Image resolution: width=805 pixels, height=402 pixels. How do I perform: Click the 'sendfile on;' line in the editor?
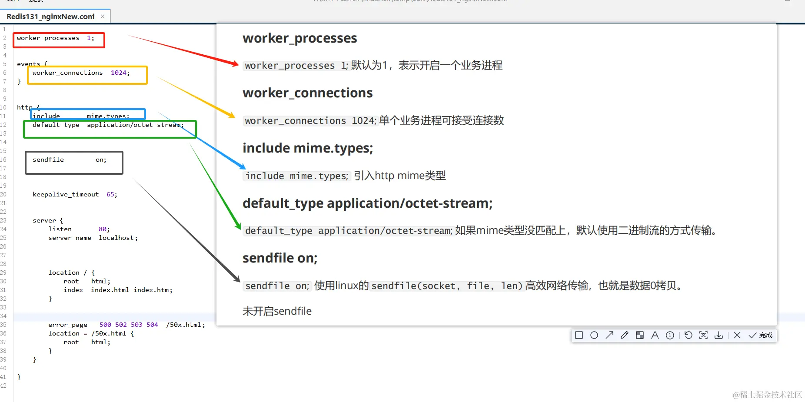70,159
